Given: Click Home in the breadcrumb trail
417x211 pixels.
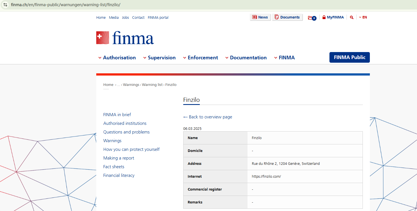Looking at the screenshot, I should [108, 85].
